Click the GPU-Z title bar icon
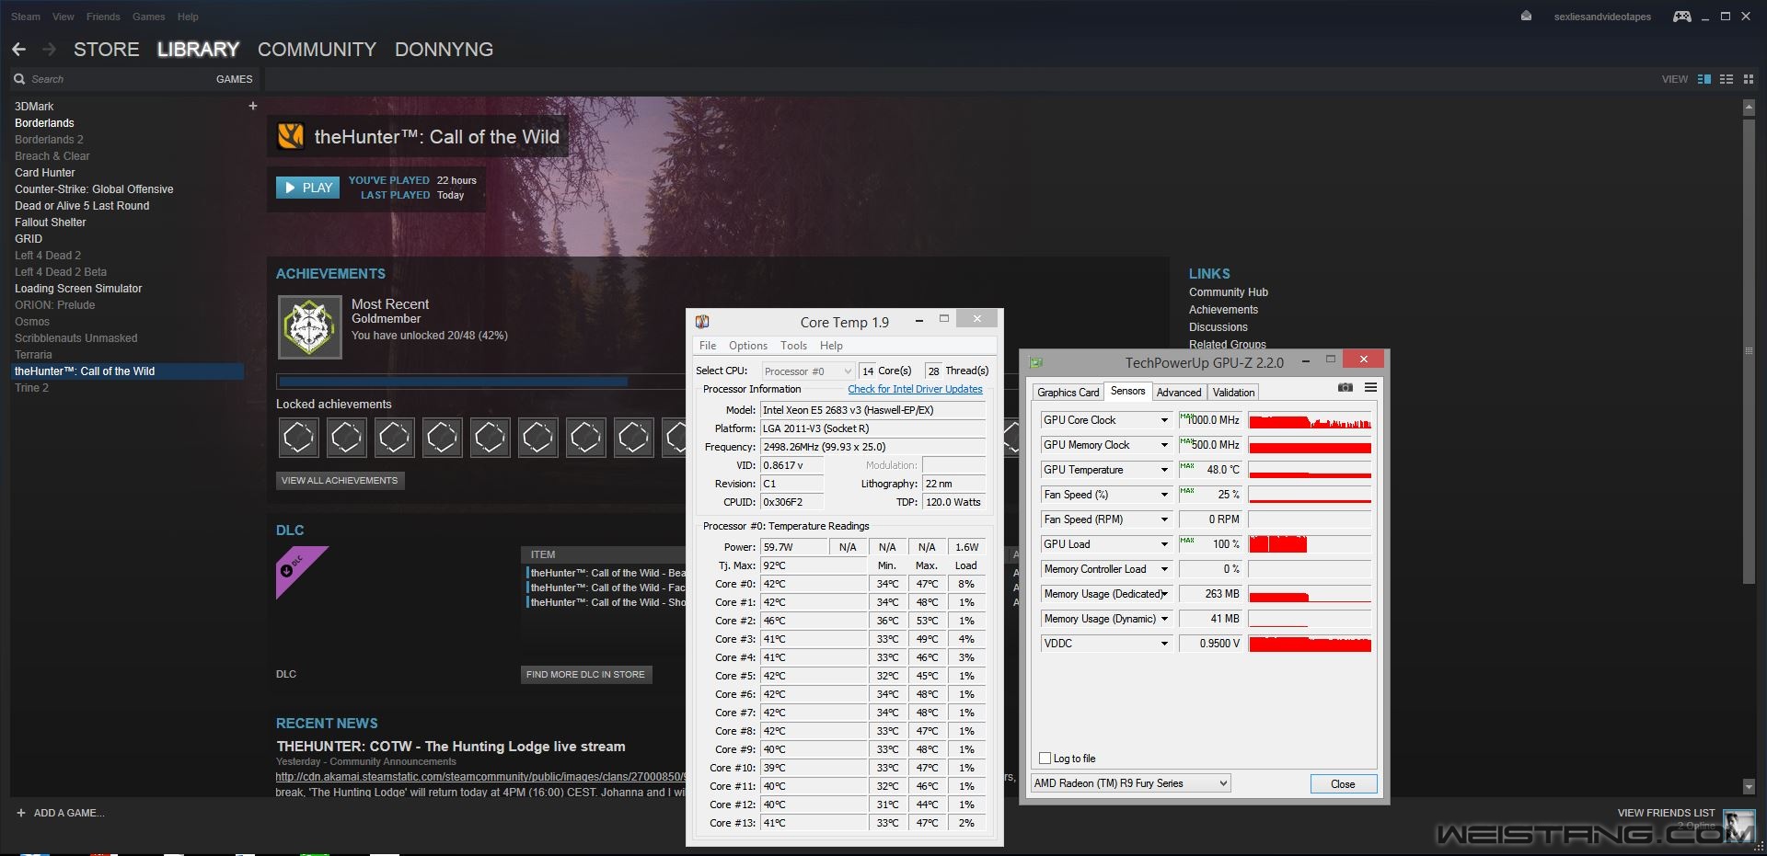The image size is (1767, 856). point(1036,362)
